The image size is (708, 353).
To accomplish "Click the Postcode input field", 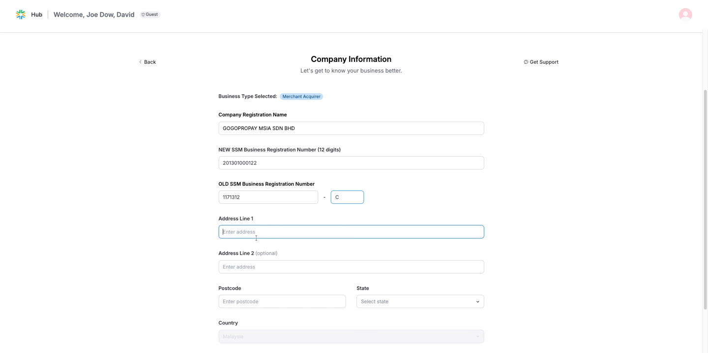I will tap(282, 301).
